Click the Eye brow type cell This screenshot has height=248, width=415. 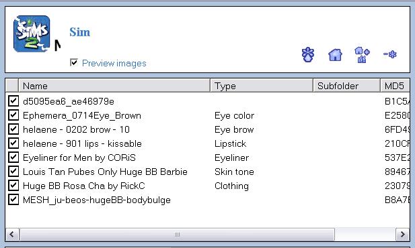click(234, 129)
